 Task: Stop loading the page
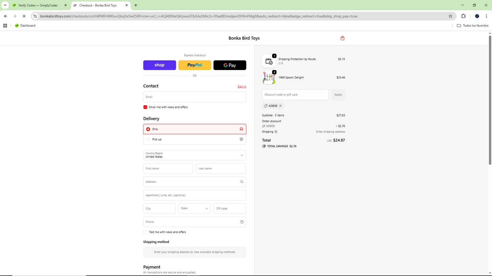point(24,16)
